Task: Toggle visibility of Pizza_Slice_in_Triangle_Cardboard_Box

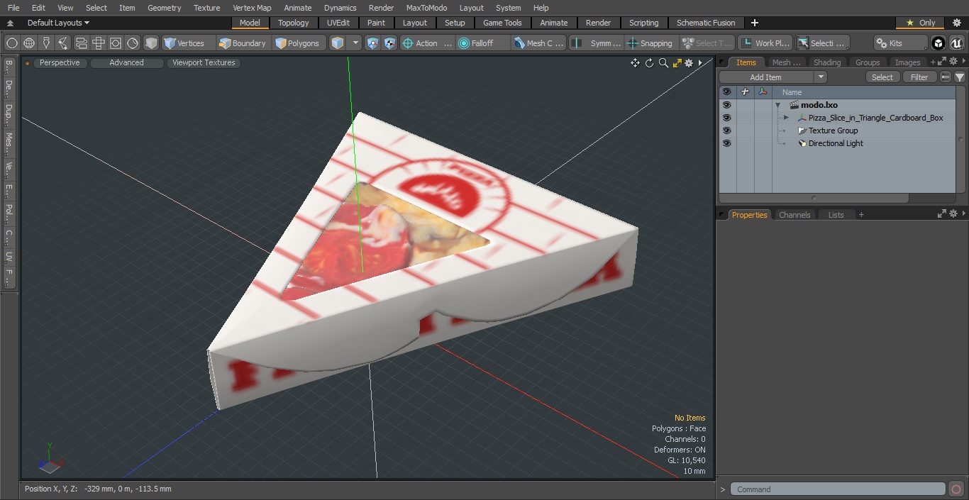Action: tap(726, 118)
